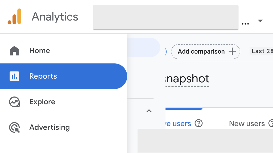Click the Add comparison button
Screen dimensions: 273x153
coord(201,51)
